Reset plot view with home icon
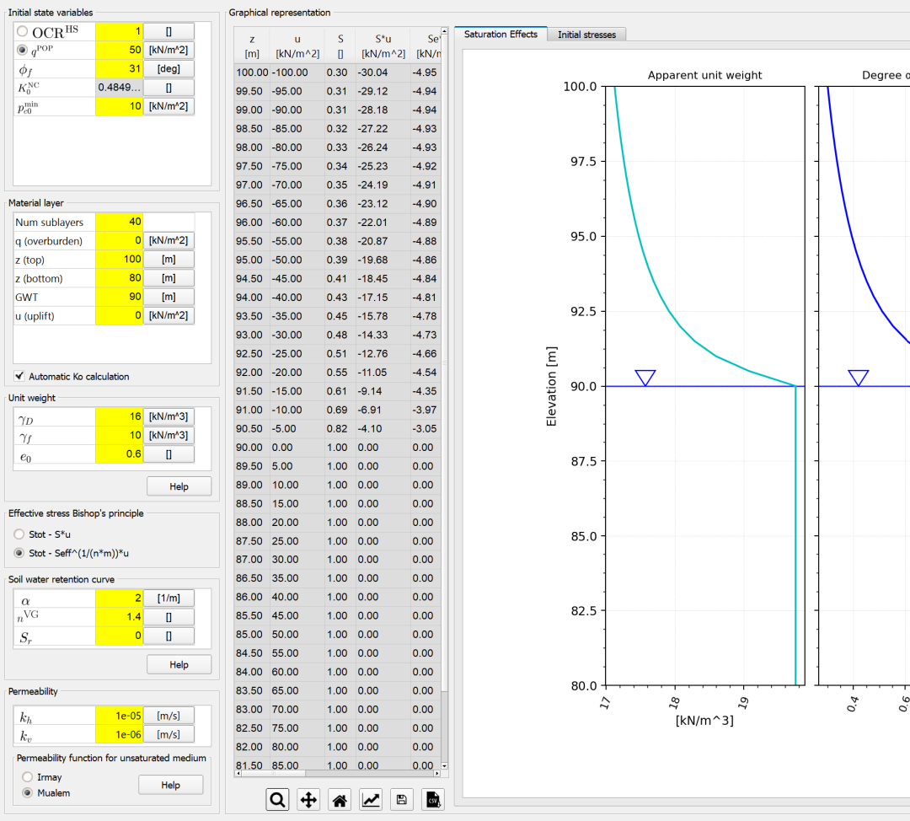 [340, 800]
